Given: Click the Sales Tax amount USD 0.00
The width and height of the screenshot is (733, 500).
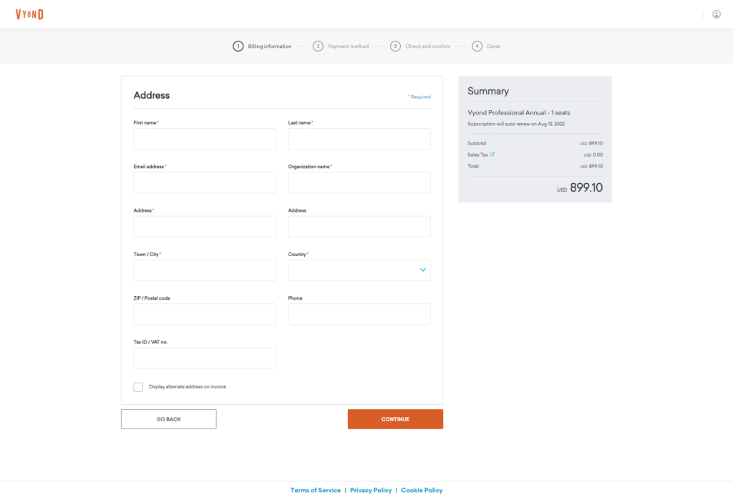Looking at the screenshot, I should pyautogui.click(x=593, y=155).
